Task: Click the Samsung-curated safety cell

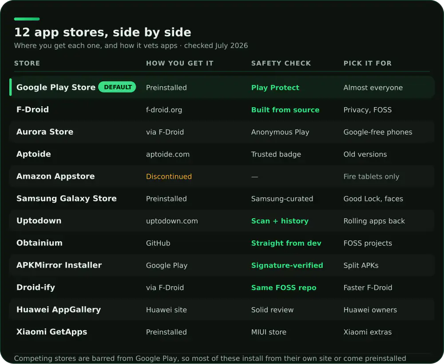Action: pos(282,199)
